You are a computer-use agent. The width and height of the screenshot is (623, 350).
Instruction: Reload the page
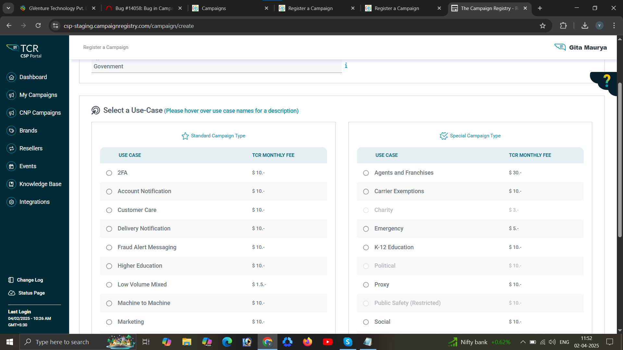[38, 26]
